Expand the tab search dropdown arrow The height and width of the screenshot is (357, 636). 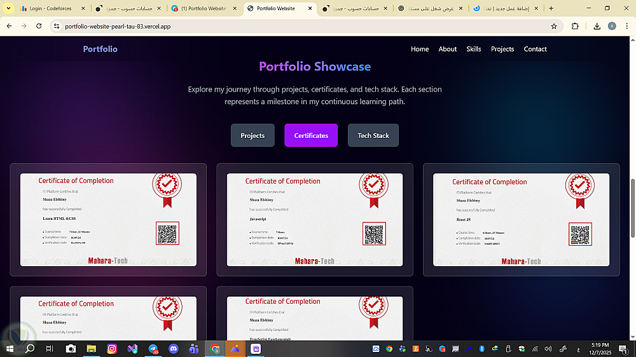[8, 8]
